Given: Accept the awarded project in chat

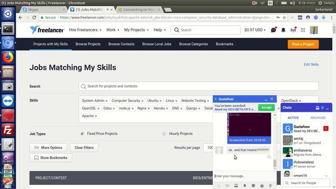Looking at the screenshot, I should click(266, 108).
